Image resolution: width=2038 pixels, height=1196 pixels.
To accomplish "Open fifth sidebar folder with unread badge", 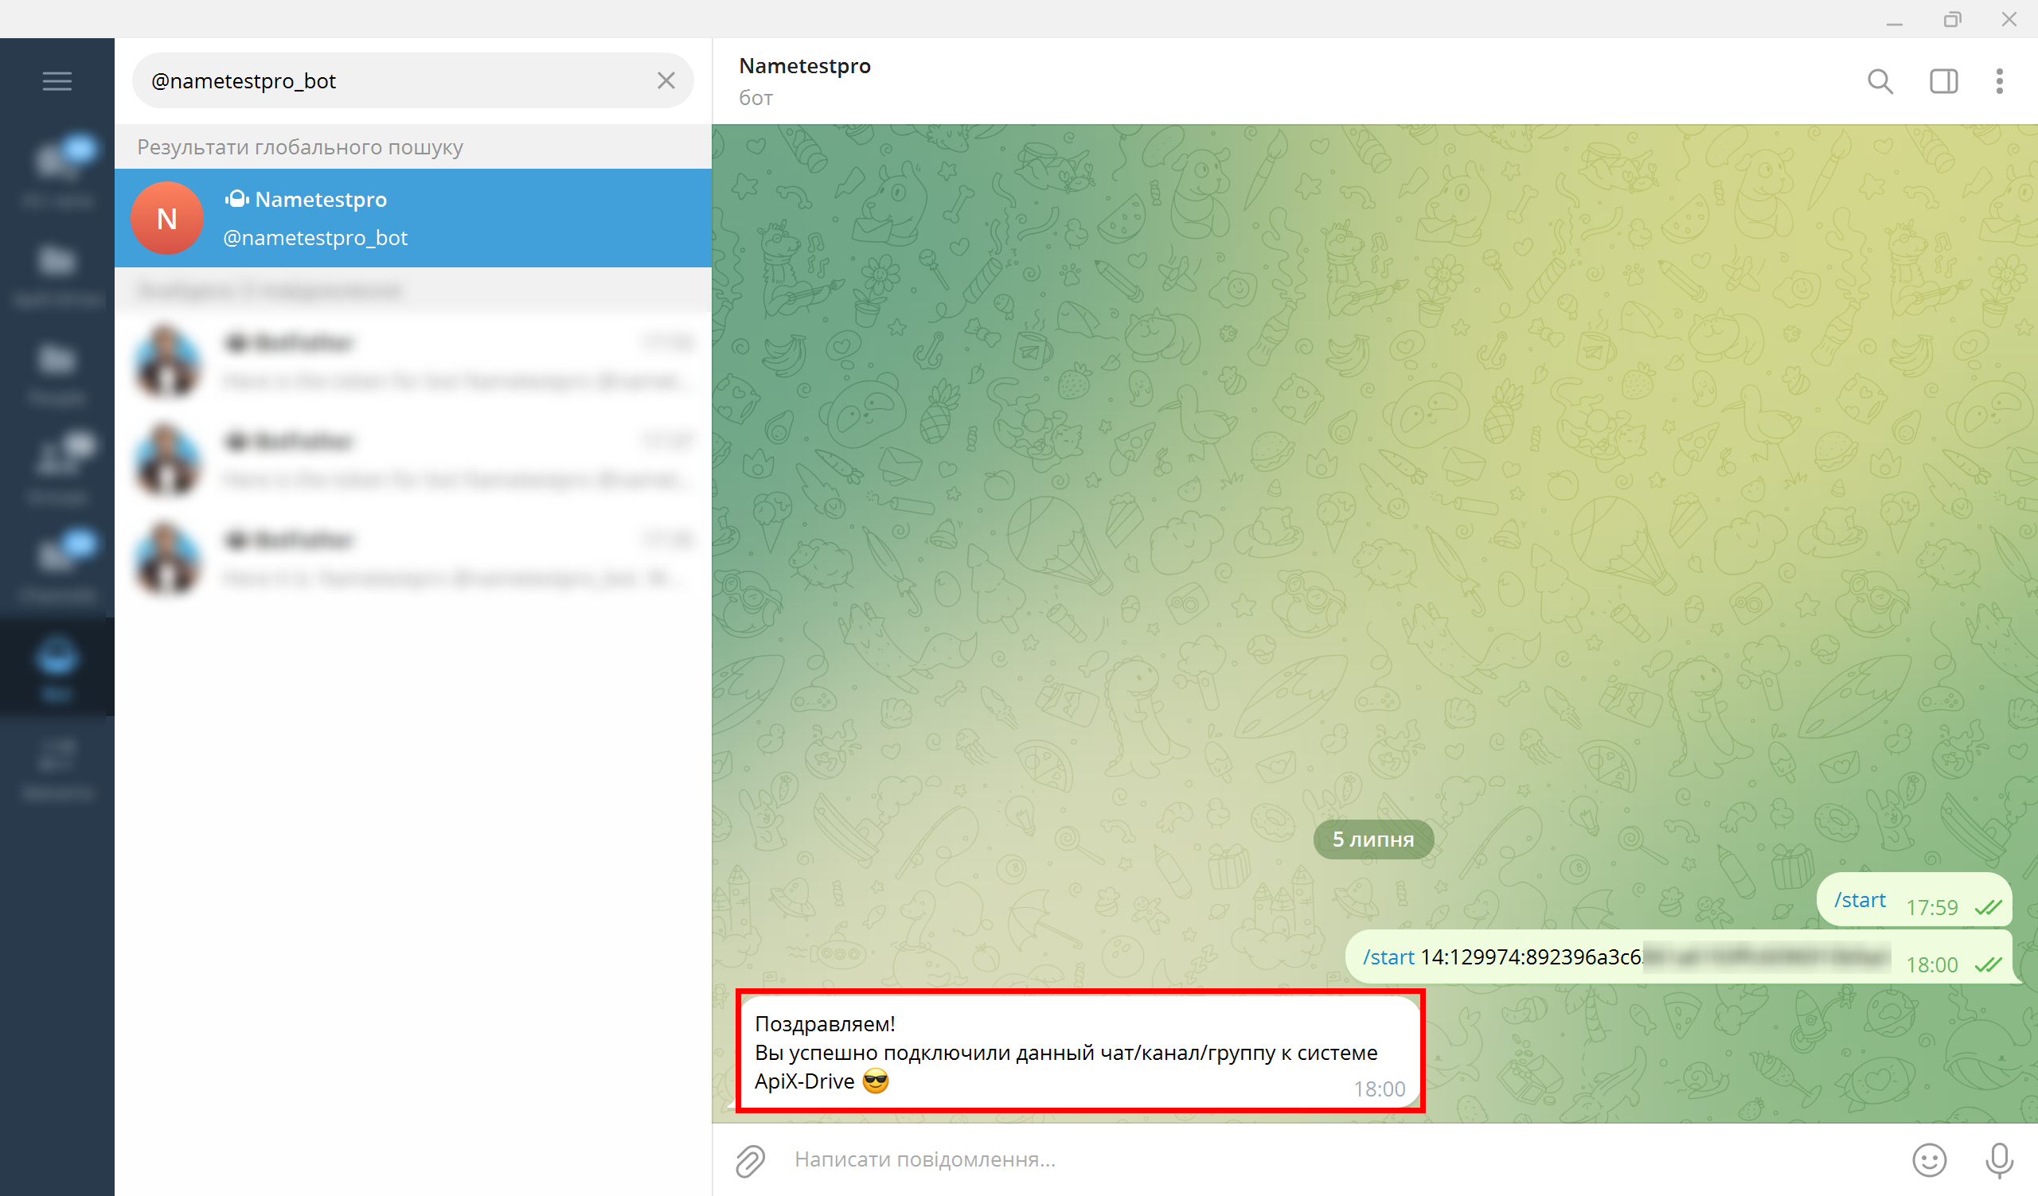I will pyautogui.click(x=57, y=568).
